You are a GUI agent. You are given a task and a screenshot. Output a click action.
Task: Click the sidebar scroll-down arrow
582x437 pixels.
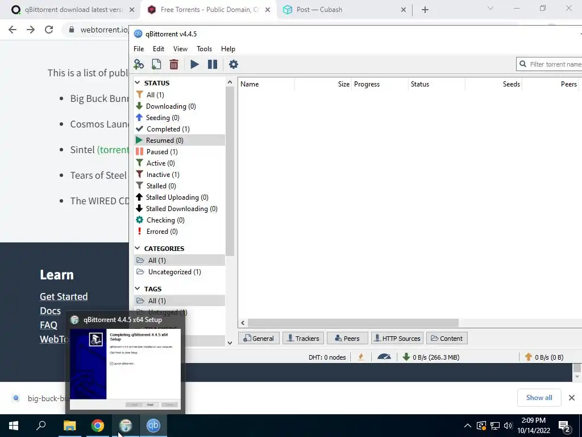coord(230,343)
